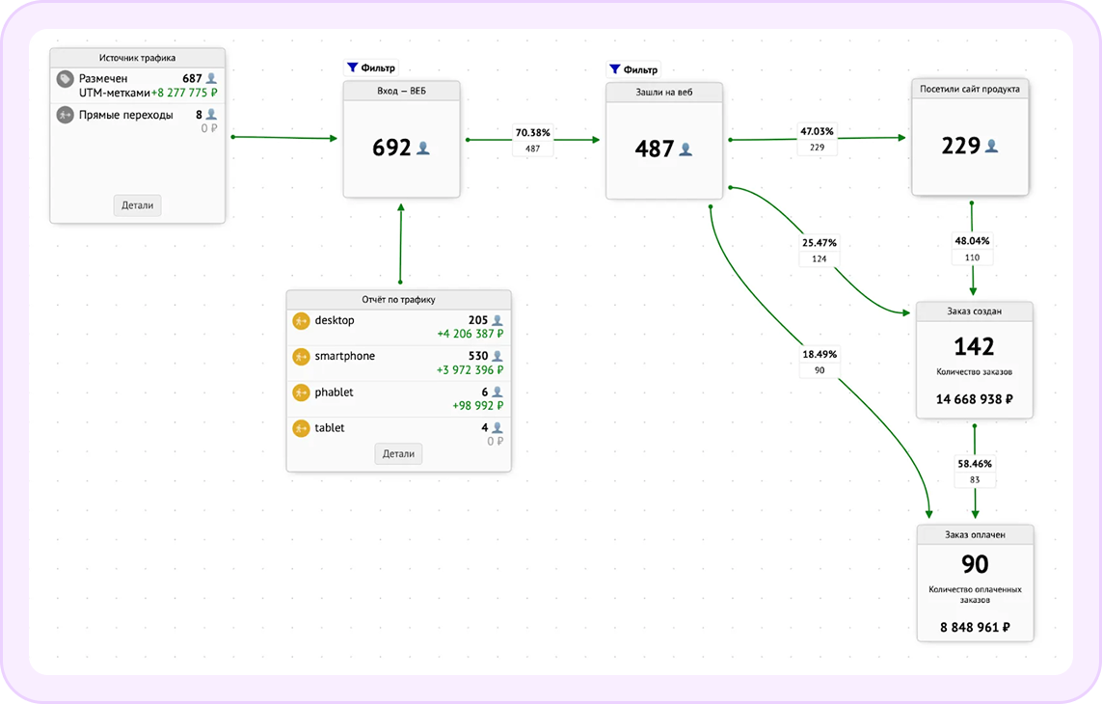1102x704 pixels.
Task: Click the desktop device icon
Action: [301, 321]
